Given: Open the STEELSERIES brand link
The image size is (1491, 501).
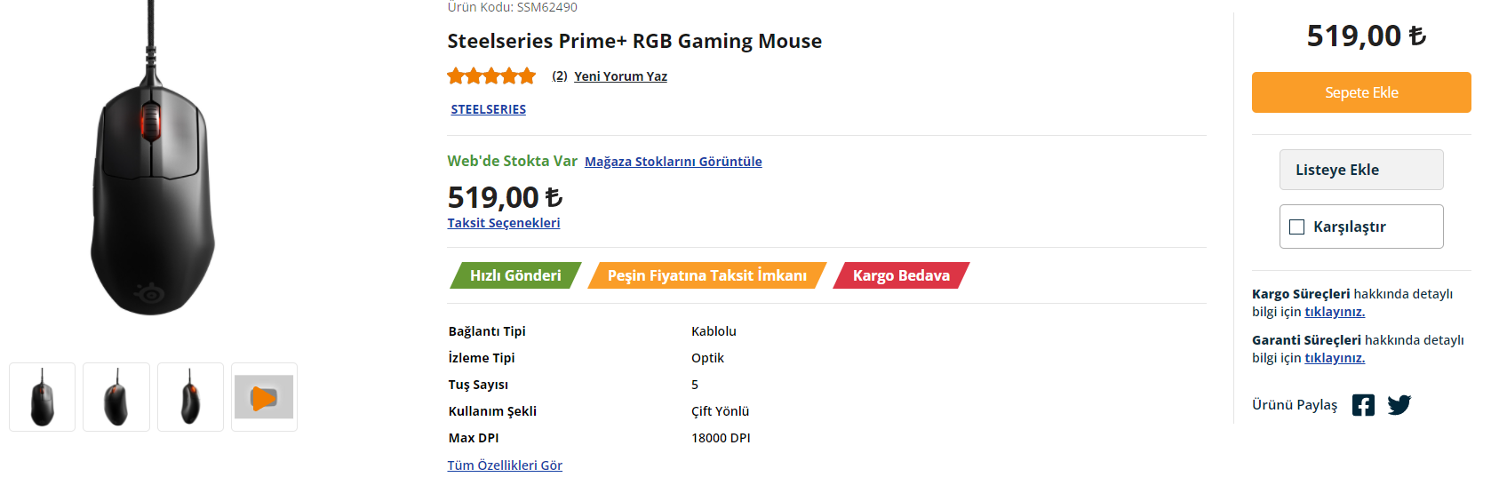Looking at the screenshot, I should (x=488, y=109).
